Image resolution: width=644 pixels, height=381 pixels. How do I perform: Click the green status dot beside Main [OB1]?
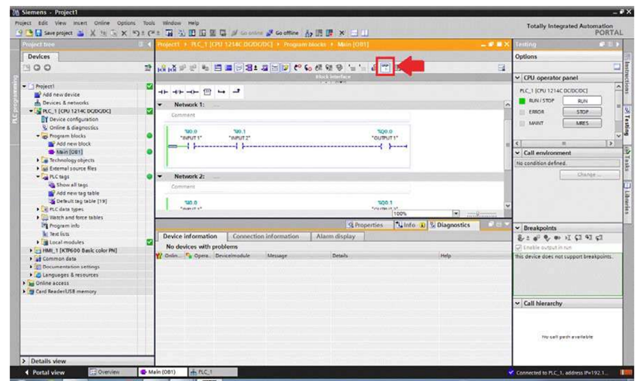click(149, 152)
